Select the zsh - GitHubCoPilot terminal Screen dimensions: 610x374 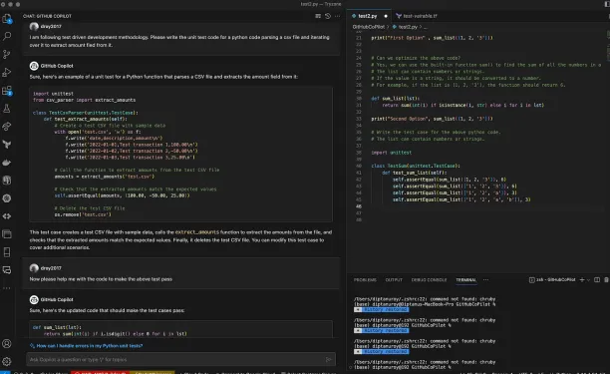pos(552,280)
